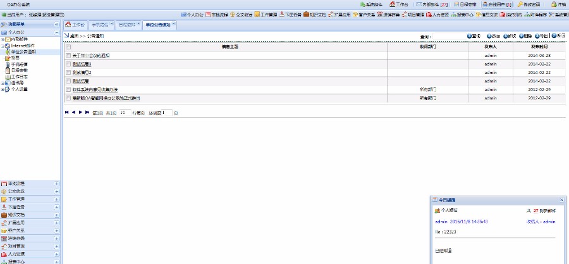The width and height of the screenshot is (569, 264).
Task: Click the 发布时间 column header
Action: pyautogui.click(x=539, y=47)
